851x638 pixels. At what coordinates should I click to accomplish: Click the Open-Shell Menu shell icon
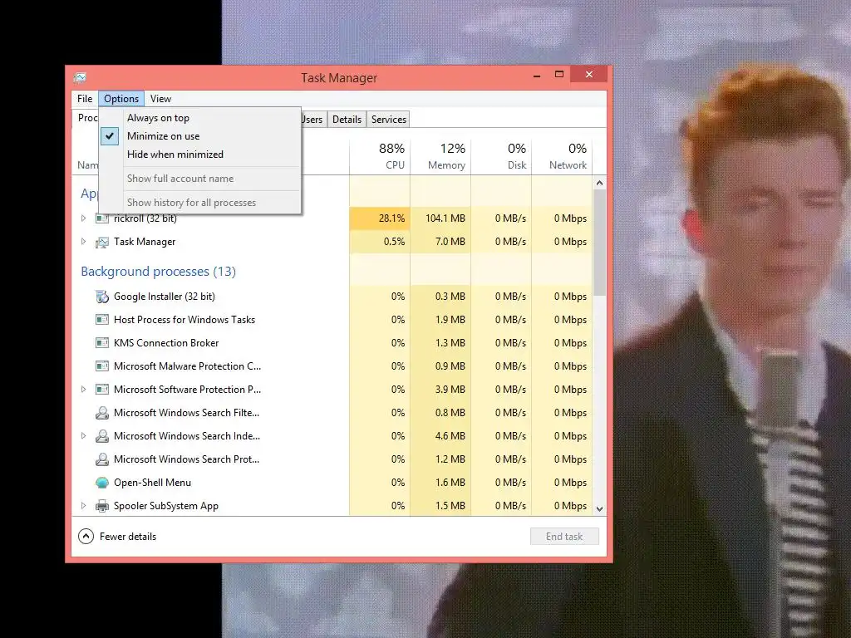point(102,483)
